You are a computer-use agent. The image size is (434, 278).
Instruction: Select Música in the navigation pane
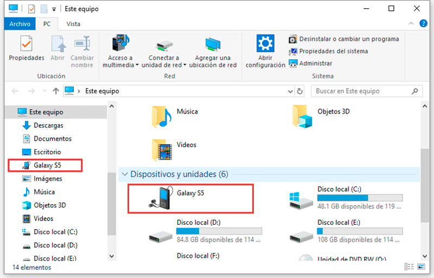pyautogui.click(x=39, y=192)
